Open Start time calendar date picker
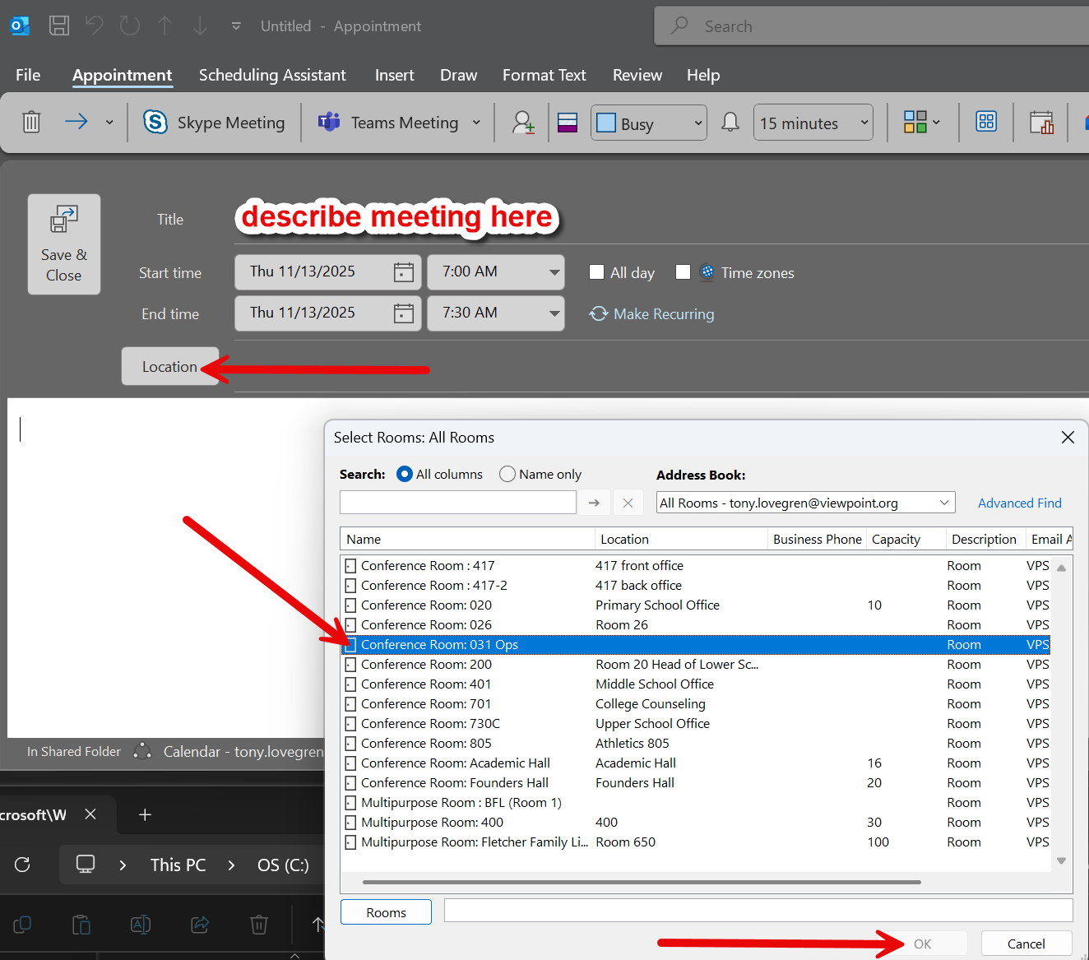The image size is (1089, 960). click(403, 272)
